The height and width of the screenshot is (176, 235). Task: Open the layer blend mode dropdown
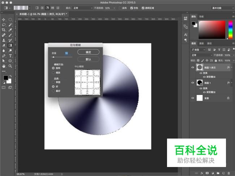pyautogui.click(x=202, y=55)
